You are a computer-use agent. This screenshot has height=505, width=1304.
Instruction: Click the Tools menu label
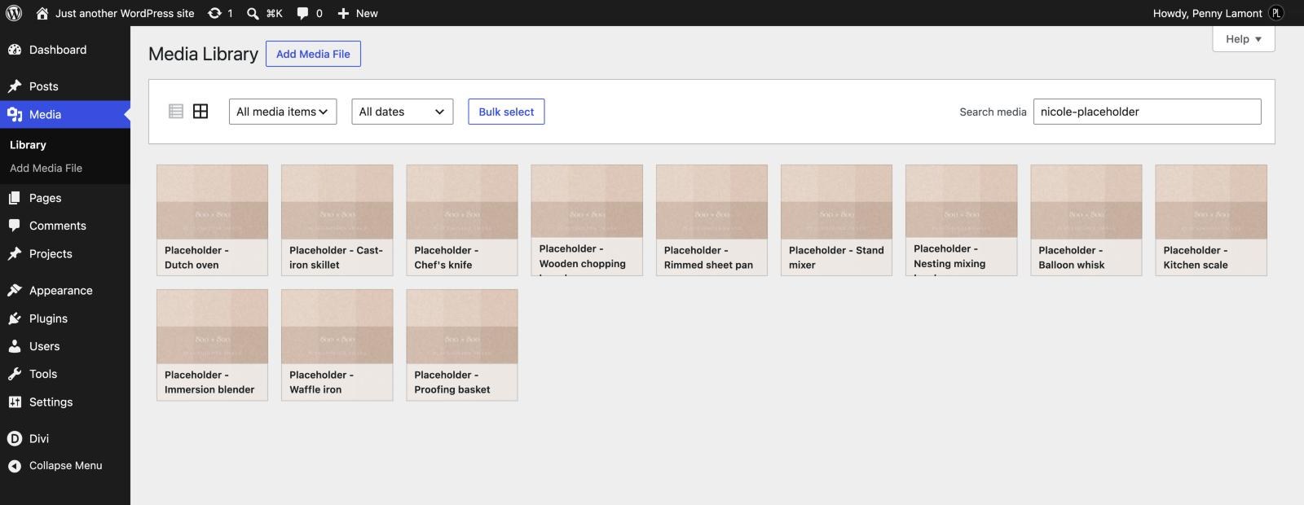43,374
